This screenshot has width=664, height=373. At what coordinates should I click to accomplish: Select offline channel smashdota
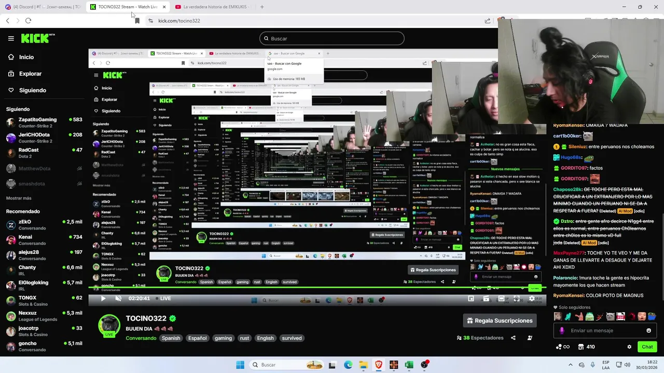(x=44, y=183)
